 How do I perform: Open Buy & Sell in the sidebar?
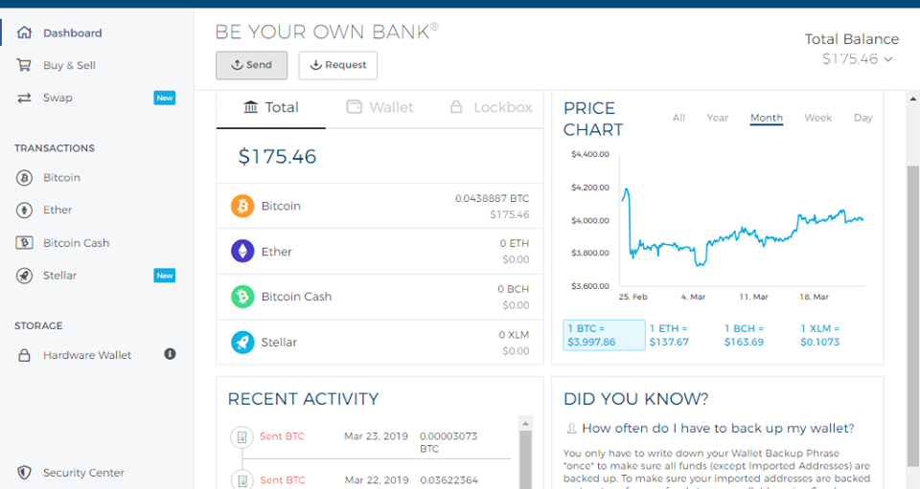(x=69, y=65)
